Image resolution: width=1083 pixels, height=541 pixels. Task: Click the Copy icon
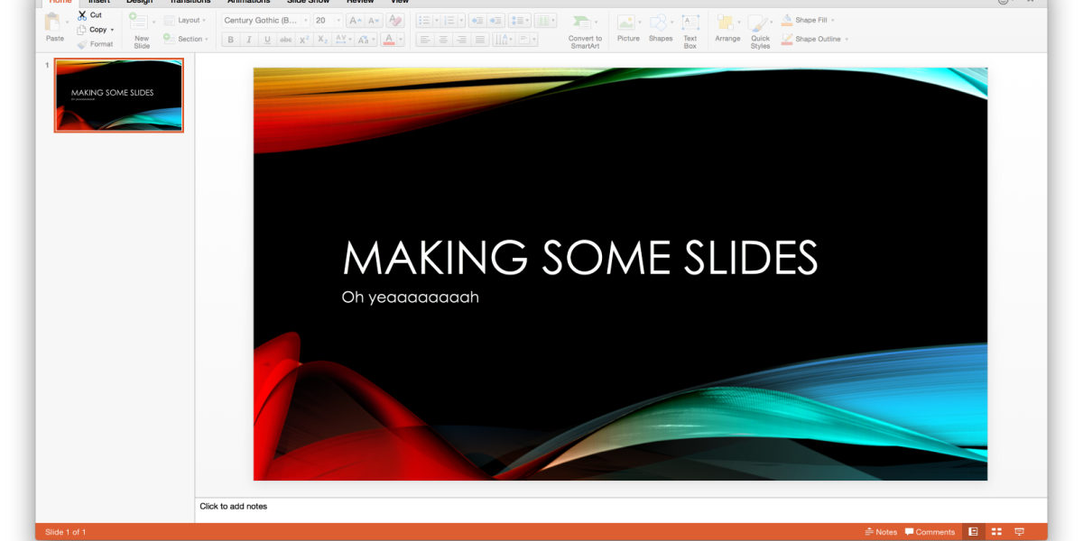82,30
